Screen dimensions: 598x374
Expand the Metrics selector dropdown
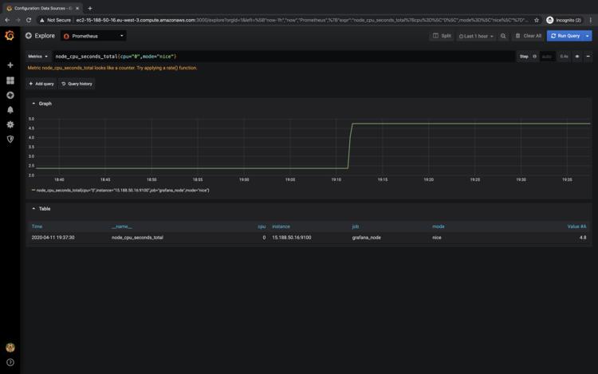38,57
